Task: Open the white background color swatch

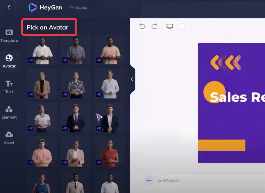Action: point(182,26)
